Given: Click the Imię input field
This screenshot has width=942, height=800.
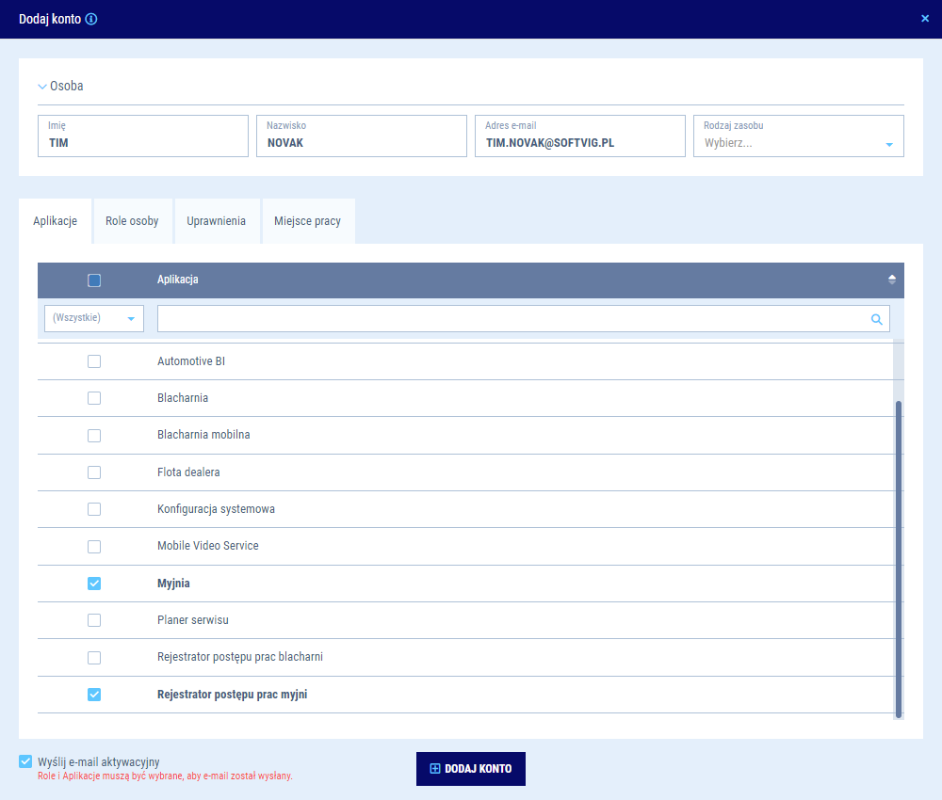Looking at the screenshot, I should (x=142, y=143).
